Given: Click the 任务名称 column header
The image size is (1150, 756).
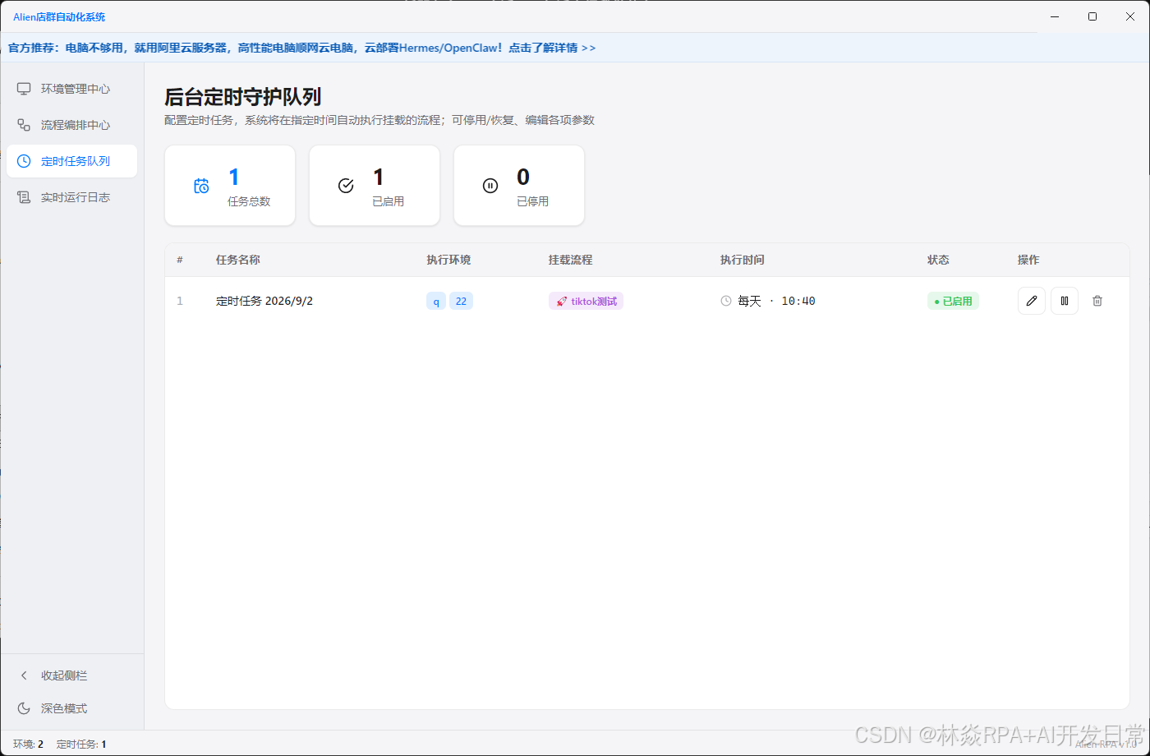Looking at the screenshot, I should pyautogui.click(x=238, y=260).
